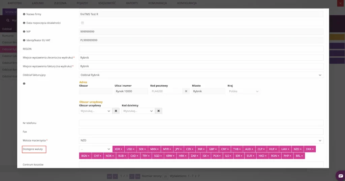This screenshot has width=345, height=181.
Task: Click Nr telefonu input field
Action: click(201, 123)
